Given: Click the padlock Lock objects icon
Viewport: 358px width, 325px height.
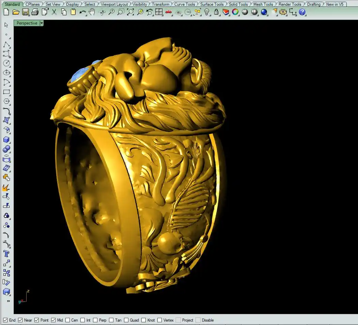Looking at the screenshot, I should (216, 12).
